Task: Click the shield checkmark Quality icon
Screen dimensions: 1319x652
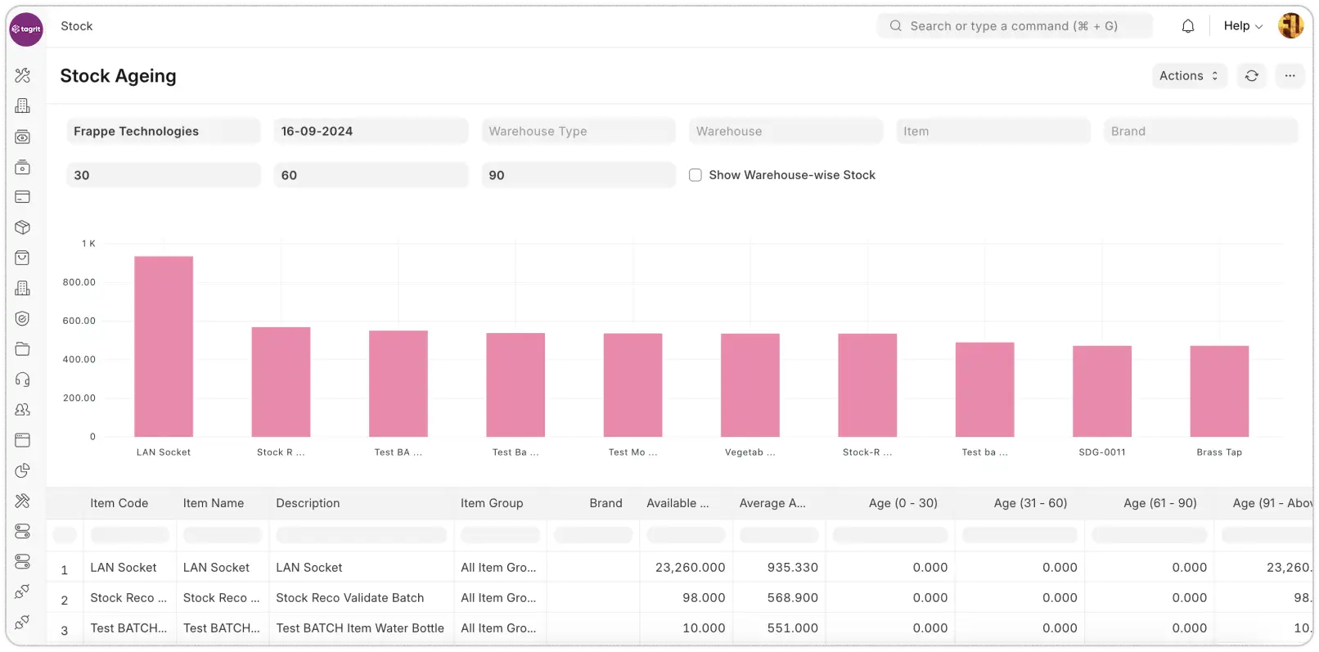Action: [x=23, y=318]
